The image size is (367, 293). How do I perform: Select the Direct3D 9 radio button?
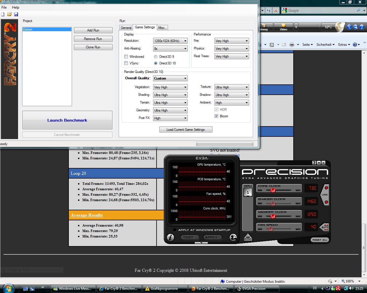[x=156, y=57]
